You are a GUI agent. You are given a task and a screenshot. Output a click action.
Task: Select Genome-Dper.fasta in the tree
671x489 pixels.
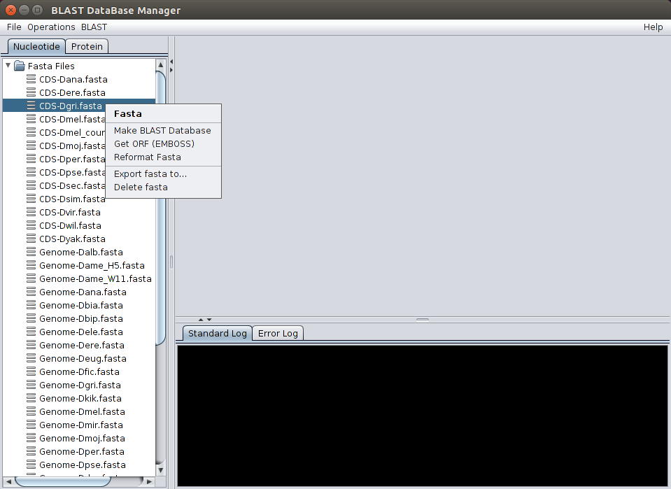(x=81, y=451)
